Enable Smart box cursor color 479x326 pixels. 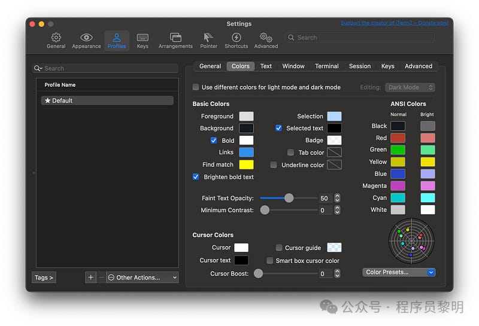(270, 261)
